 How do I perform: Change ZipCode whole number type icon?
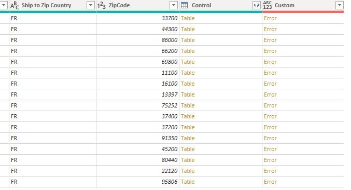[102, 5]
